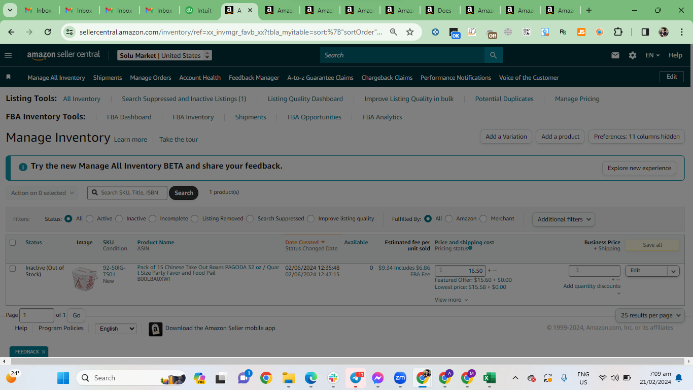The width and height of the screenshot is (693, 390).
Task: Click the orange JS extension icon
Action: tap(581, 32)
